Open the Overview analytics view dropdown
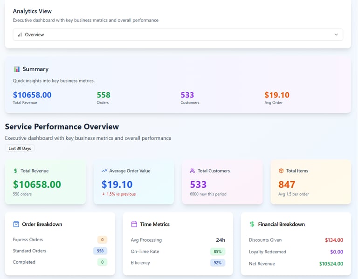This screenshot has height=279, width=358. click(x=178, y=35)
